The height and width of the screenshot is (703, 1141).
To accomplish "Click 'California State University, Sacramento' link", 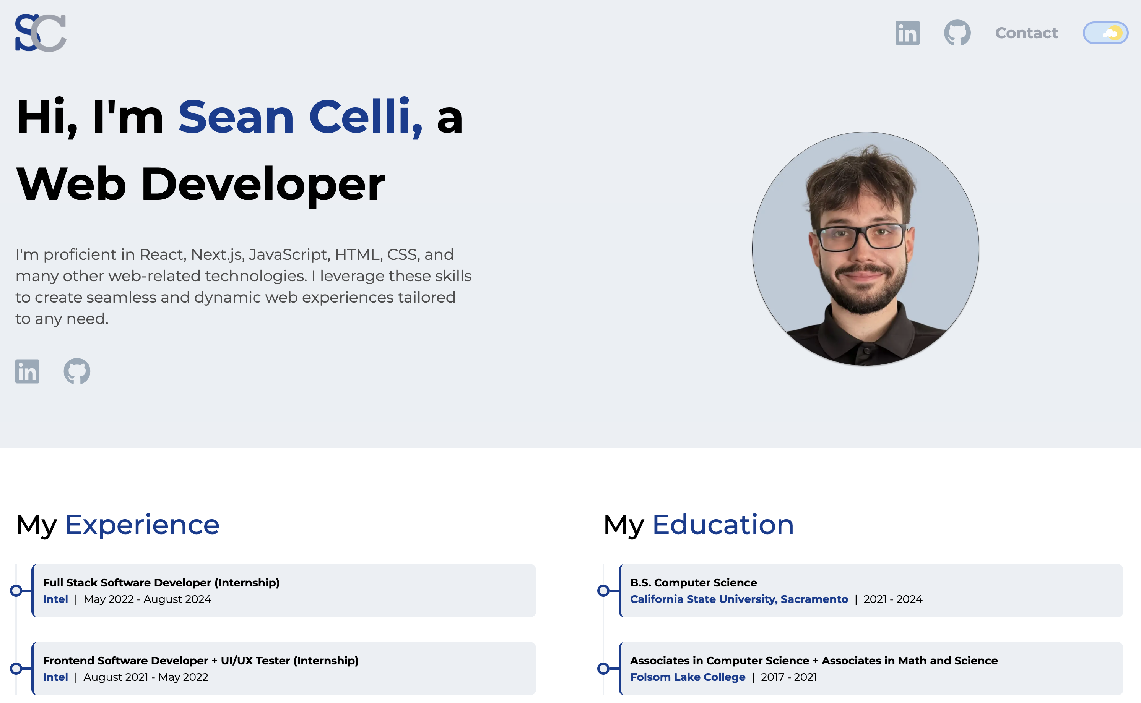I will tap(739, 599).
